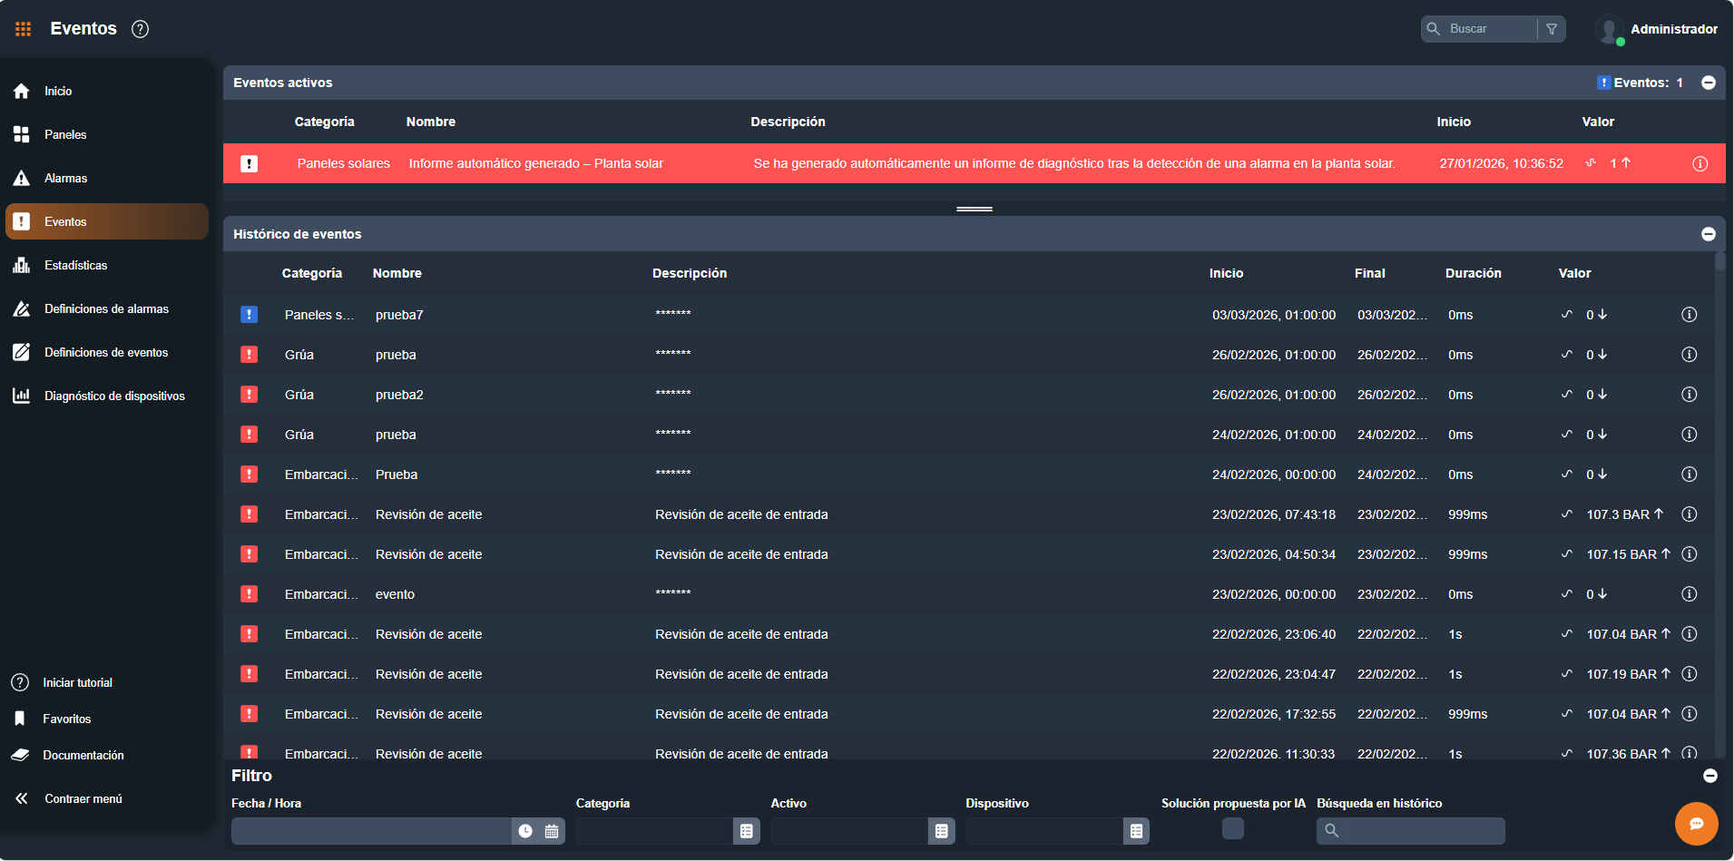Open the Activo filter dropdown
1734x861 pixels.
coord(941,831)
